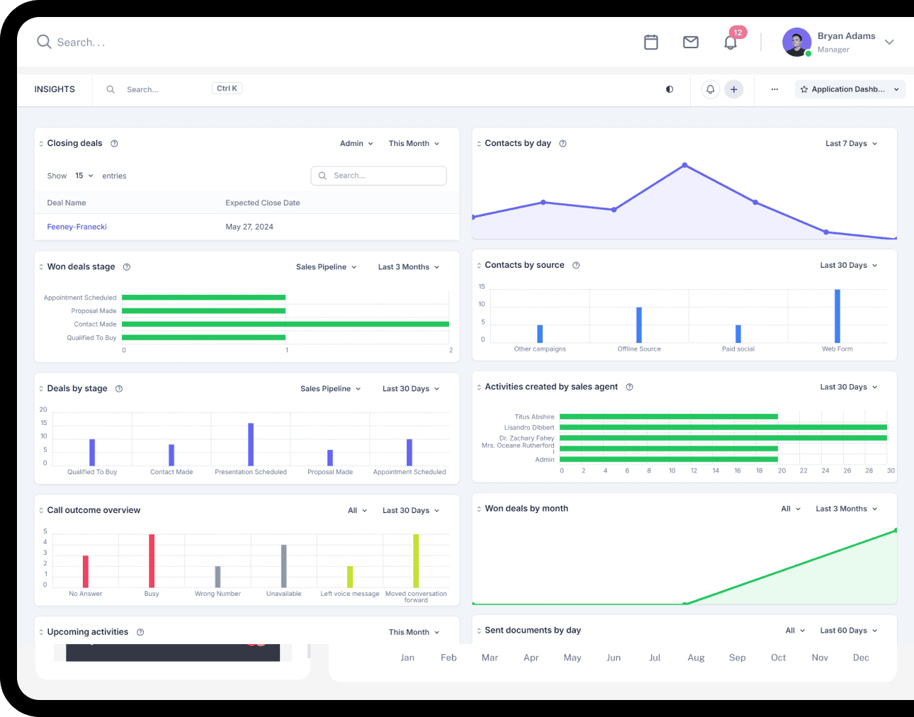
Task: Toggle sorting on the Call outcome overview widget
Action: 40,510
